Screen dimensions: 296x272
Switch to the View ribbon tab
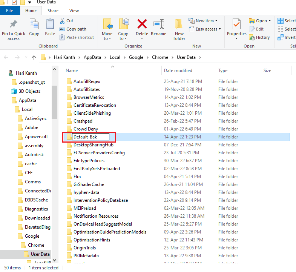74,11
